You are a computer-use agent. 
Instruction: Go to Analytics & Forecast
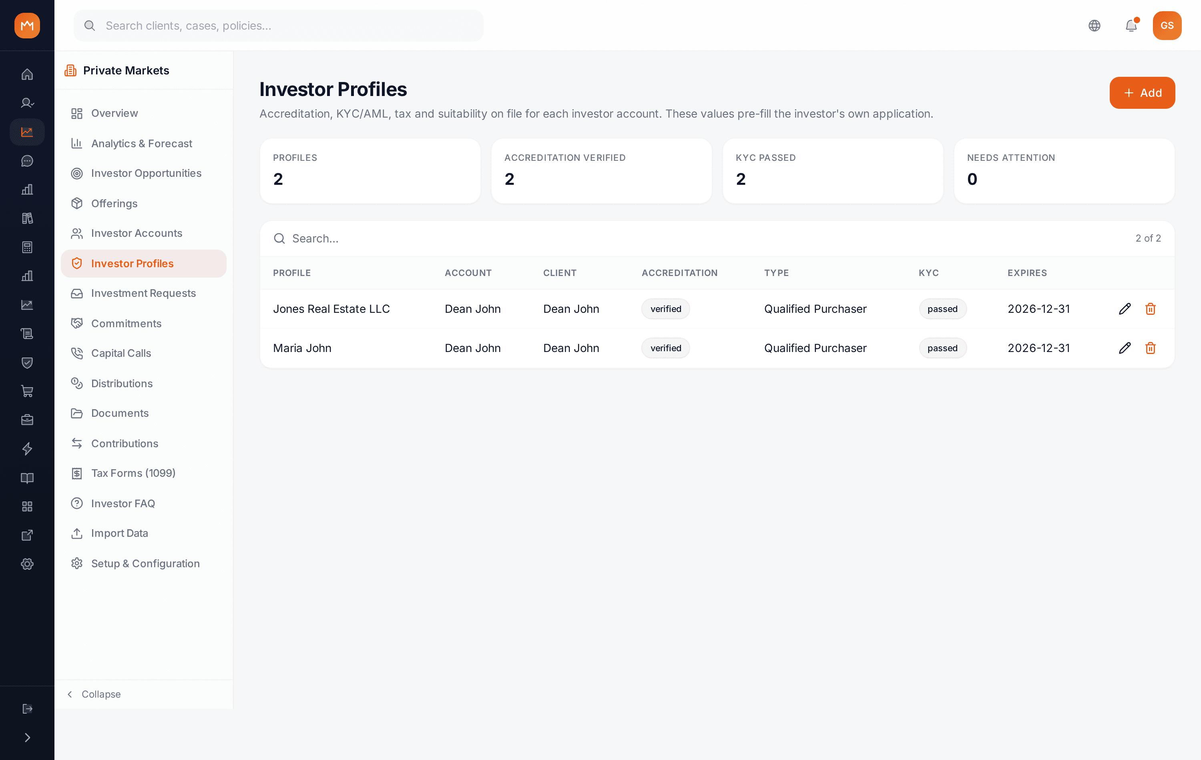pyautogui.click(x=144, y=144)
